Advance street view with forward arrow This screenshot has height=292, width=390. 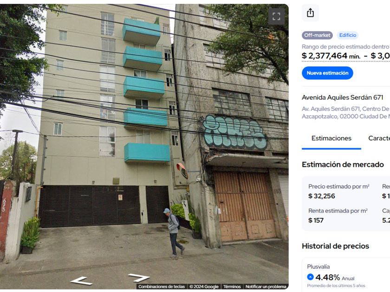[138, 277]
